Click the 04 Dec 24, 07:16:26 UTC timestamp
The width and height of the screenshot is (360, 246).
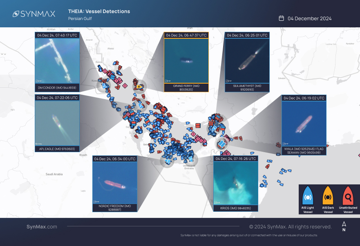pyautogui.click(x=236, y=159)
